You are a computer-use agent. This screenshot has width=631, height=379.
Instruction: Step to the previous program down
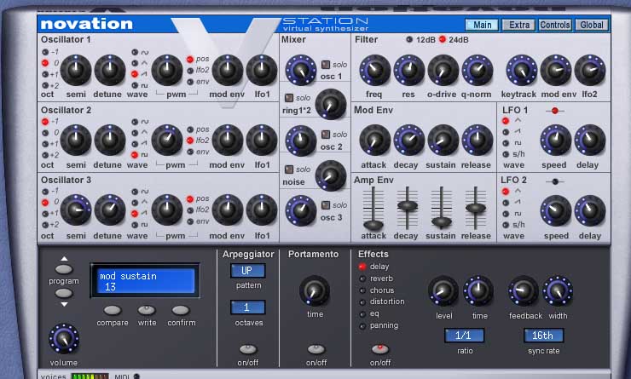[64, 293]
